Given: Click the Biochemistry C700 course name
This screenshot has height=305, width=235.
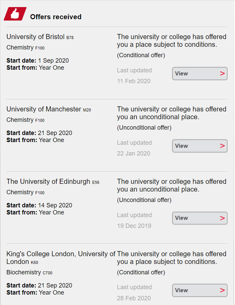Looking at the screenshot, I should (29, 272).
